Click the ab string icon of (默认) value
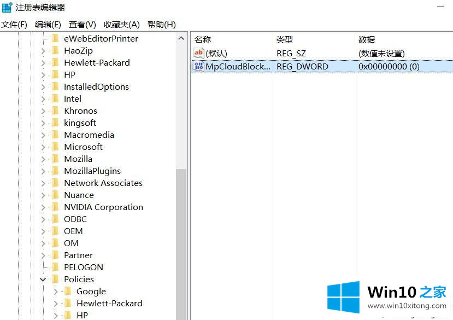The image size is (453, 320). click(199, 53)
